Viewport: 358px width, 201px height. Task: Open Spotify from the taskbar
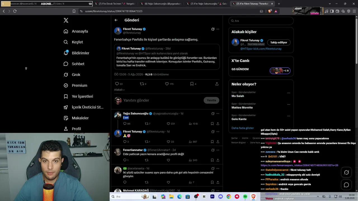pos(245,197)
